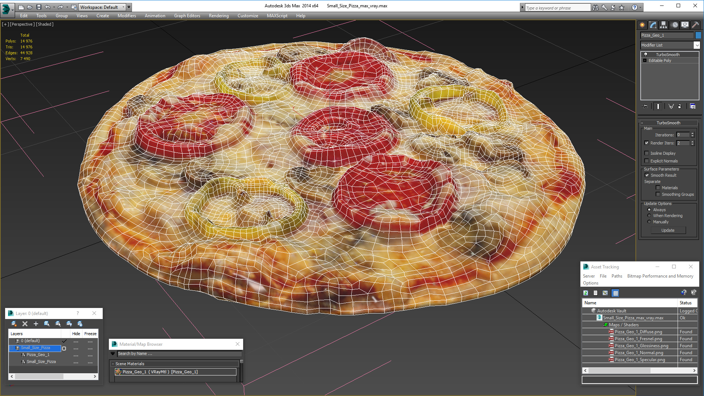Enable Explicit Normals checkbox
Viewport: 704px width, 396px height.
[x=646, y=161]
